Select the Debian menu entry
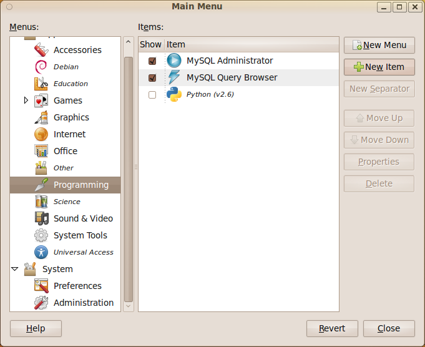This screenshot has width=425, height=347. pyautogui.click(x=66, y=67)
